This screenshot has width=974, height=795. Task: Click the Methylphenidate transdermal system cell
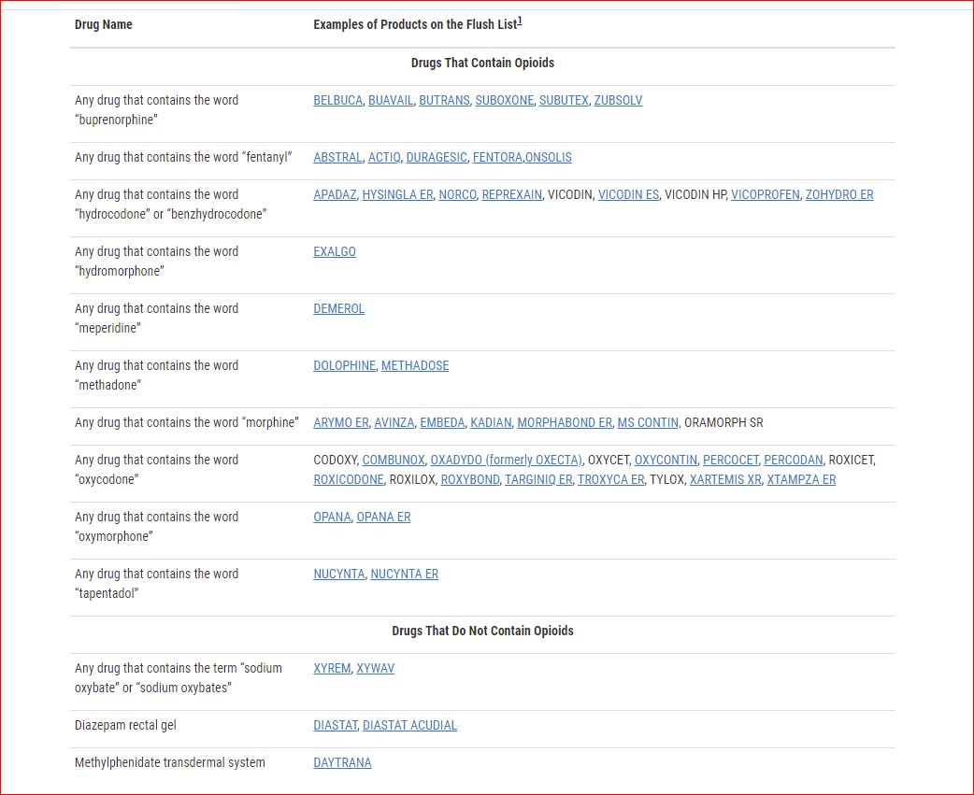pos(169,763)
